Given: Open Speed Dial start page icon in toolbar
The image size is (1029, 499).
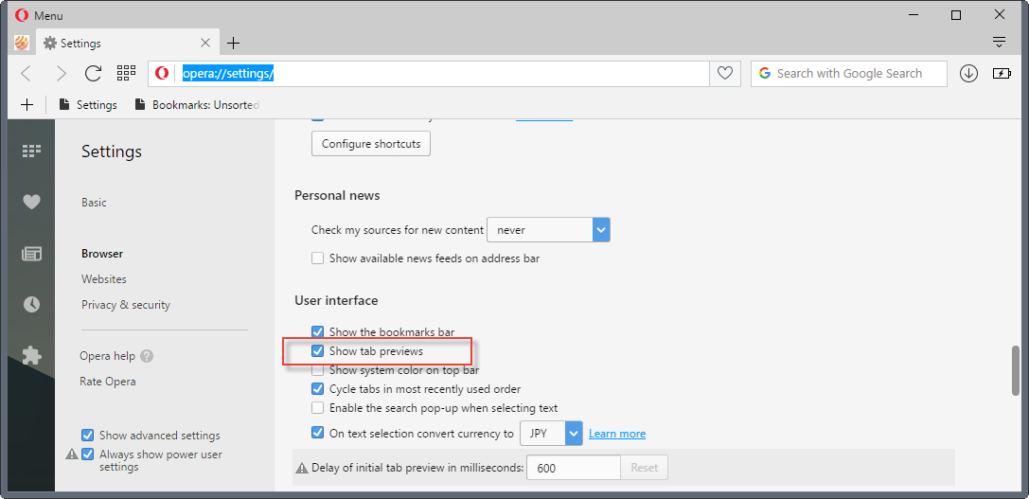Looking at the screenshot, I should click(126, 73).
